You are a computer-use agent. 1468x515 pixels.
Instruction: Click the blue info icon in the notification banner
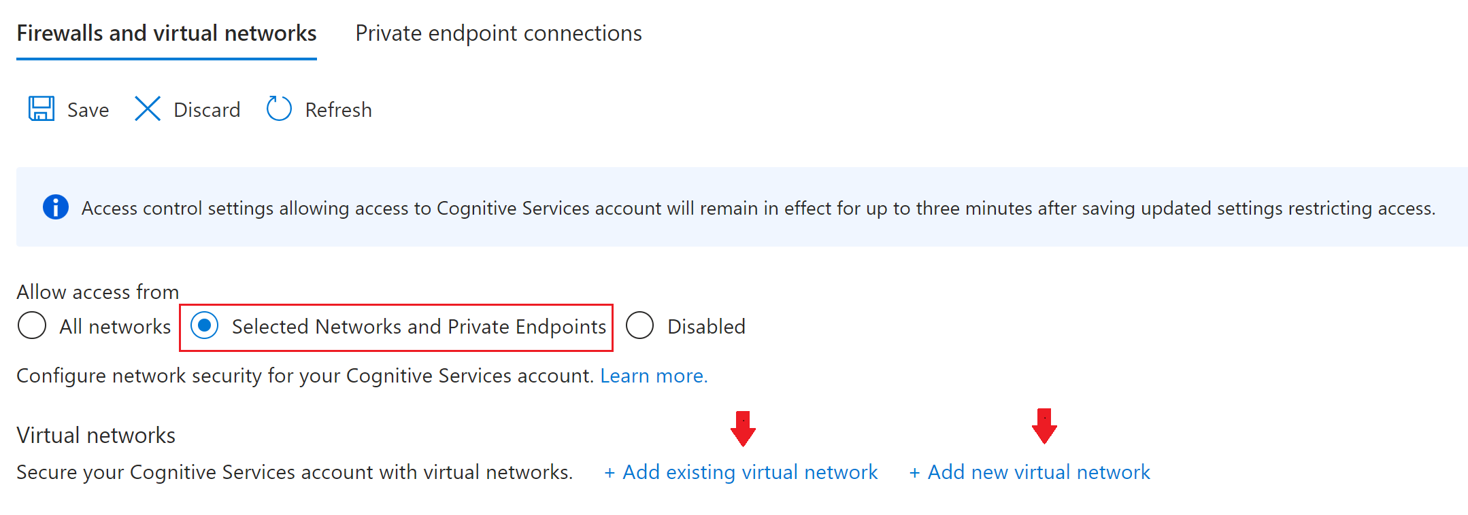[x=55, y=207]
